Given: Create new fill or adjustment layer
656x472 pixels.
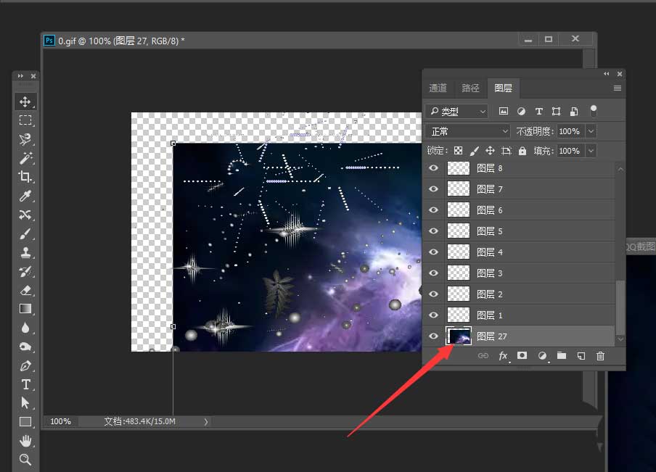Looking at the screenshot, I should point(542,356).
